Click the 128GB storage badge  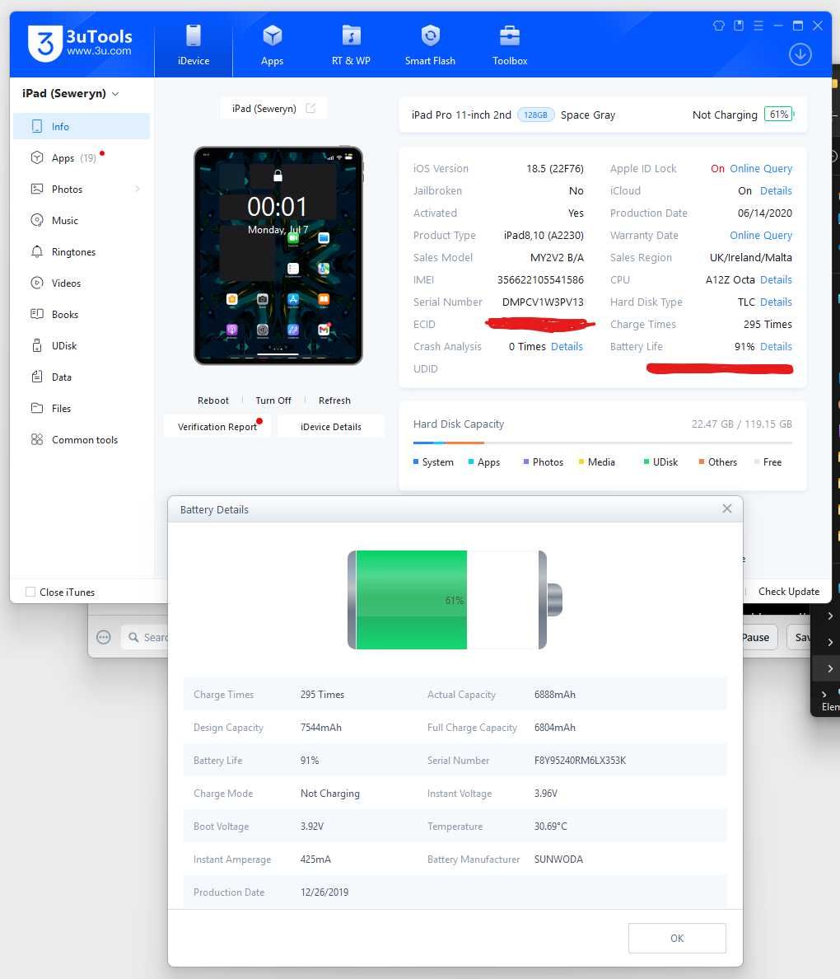click(535, 115)
